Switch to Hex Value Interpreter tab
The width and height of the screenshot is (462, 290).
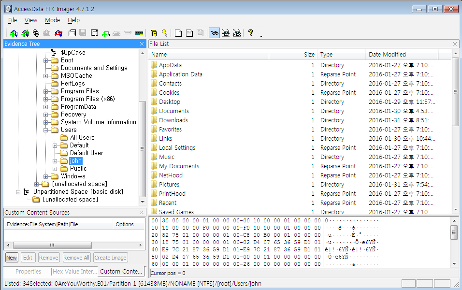[x=75, y=272]
